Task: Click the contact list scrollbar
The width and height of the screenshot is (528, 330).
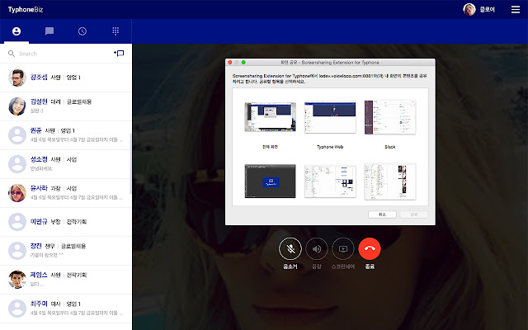Action: point(130,164)
